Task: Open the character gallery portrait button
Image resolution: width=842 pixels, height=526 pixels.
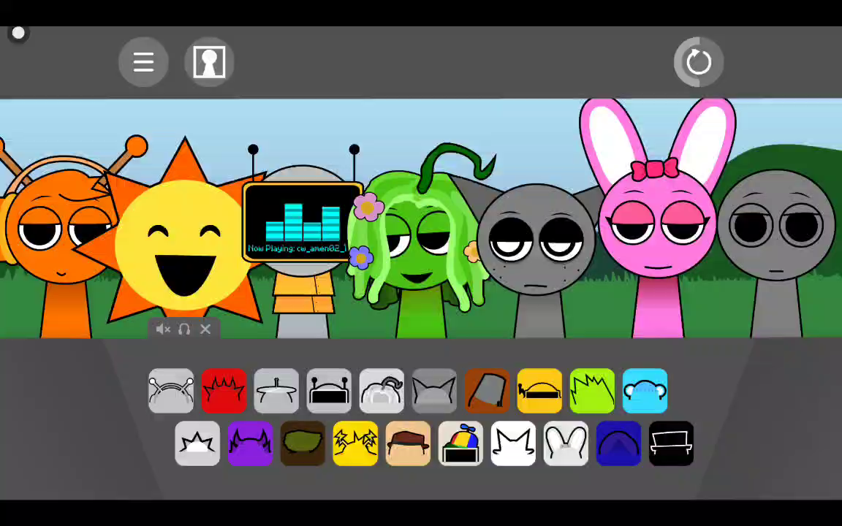Action: tap(209, 62)
